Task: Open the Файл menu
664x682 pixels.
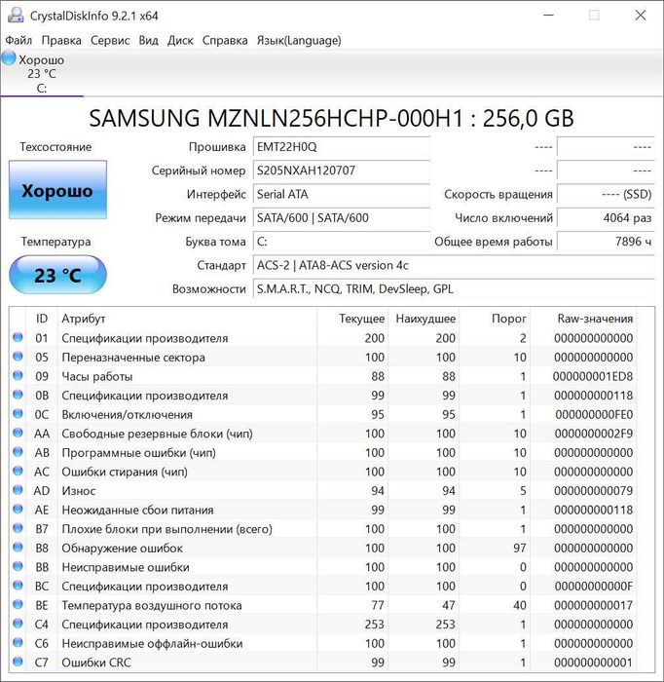Action: tap(18, 41)
